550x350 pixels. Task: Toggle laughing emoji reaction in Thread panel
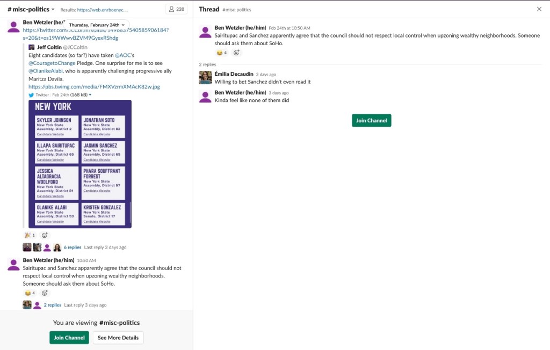tap(221, 53)
